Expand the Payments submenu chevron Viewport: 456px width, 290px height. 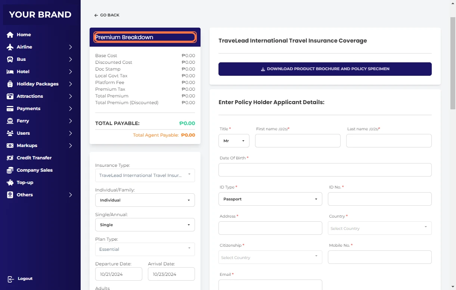(x=70, y=109)
